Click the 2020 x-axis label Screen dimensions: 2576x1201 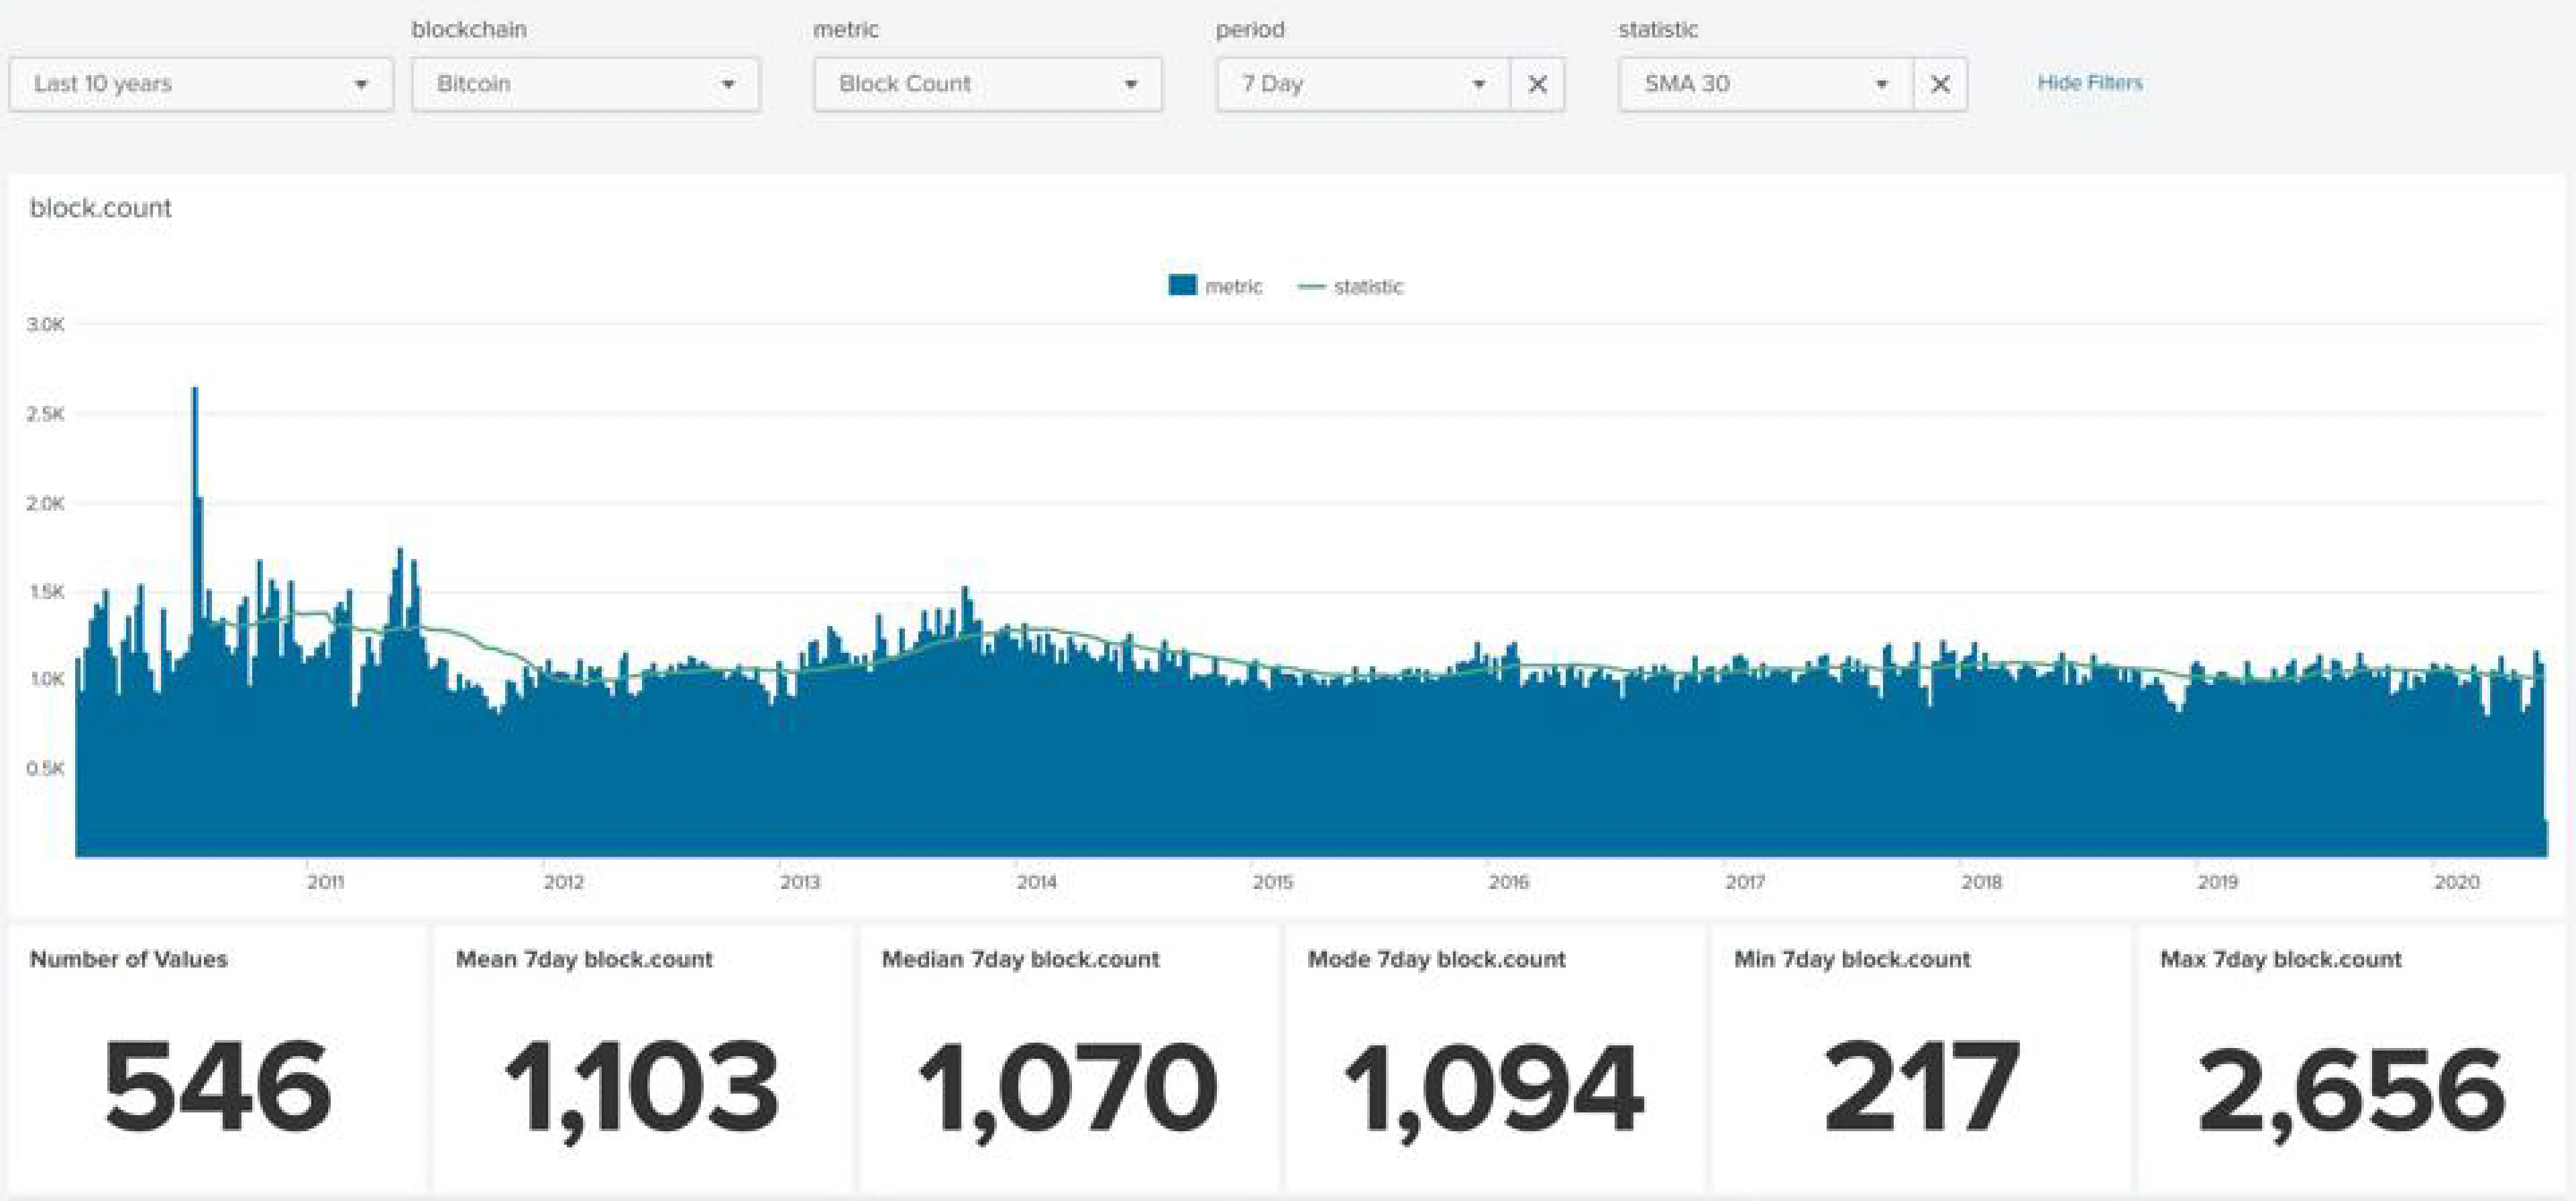(x=2457, y=882)
